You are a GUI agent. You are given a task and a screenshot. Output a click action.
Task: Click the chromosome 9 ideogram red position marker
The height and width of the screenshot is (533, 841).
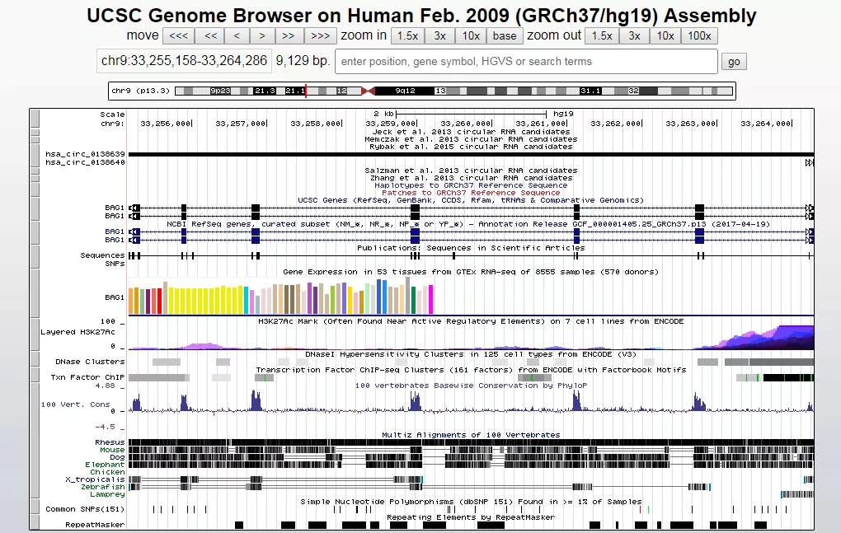(x=306, y=91)
